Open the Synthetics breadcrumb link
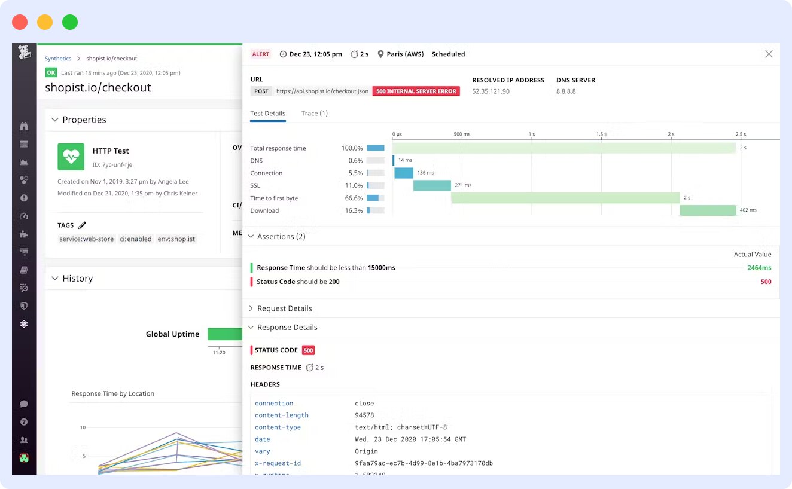 (x=57, y=58)
